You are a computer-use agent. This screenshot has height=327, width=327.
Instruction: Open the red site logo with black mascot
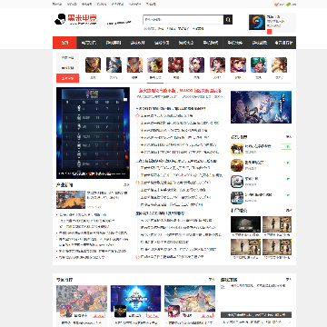tap(76, 19)
